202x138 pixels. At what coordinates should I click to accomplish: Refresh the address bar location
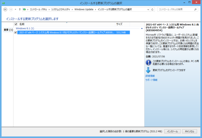coord(152,9)
